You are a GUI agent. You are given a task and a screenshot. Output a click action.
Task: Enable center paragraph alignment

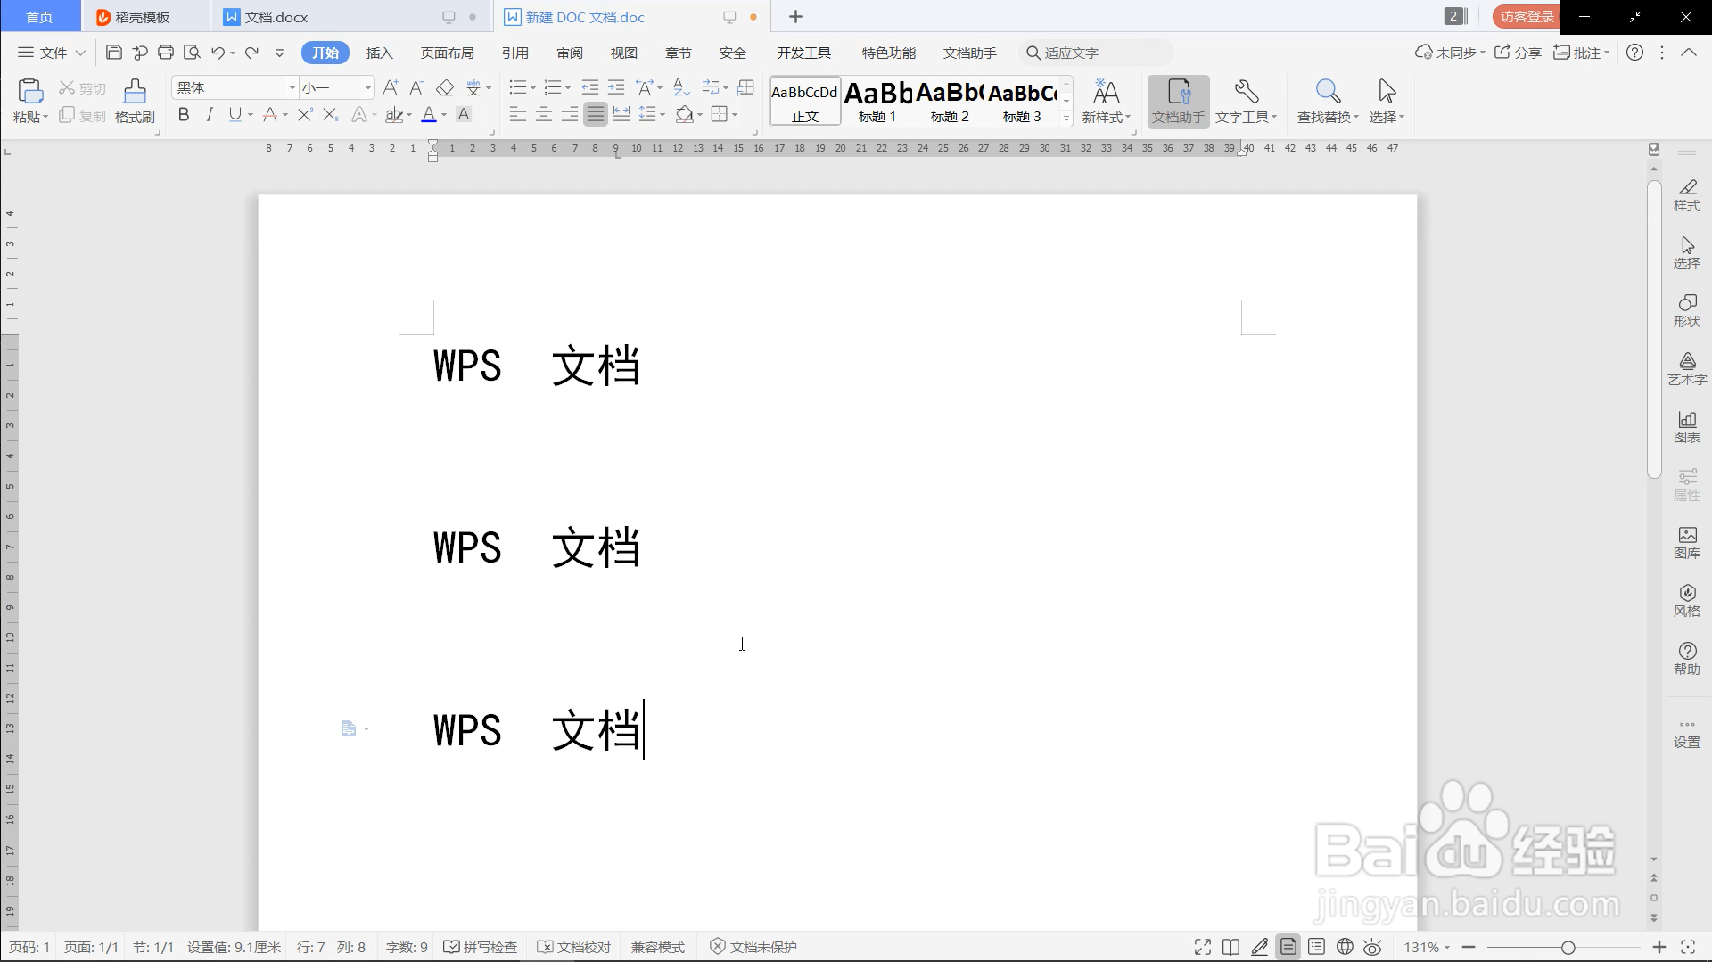point(544,114)
